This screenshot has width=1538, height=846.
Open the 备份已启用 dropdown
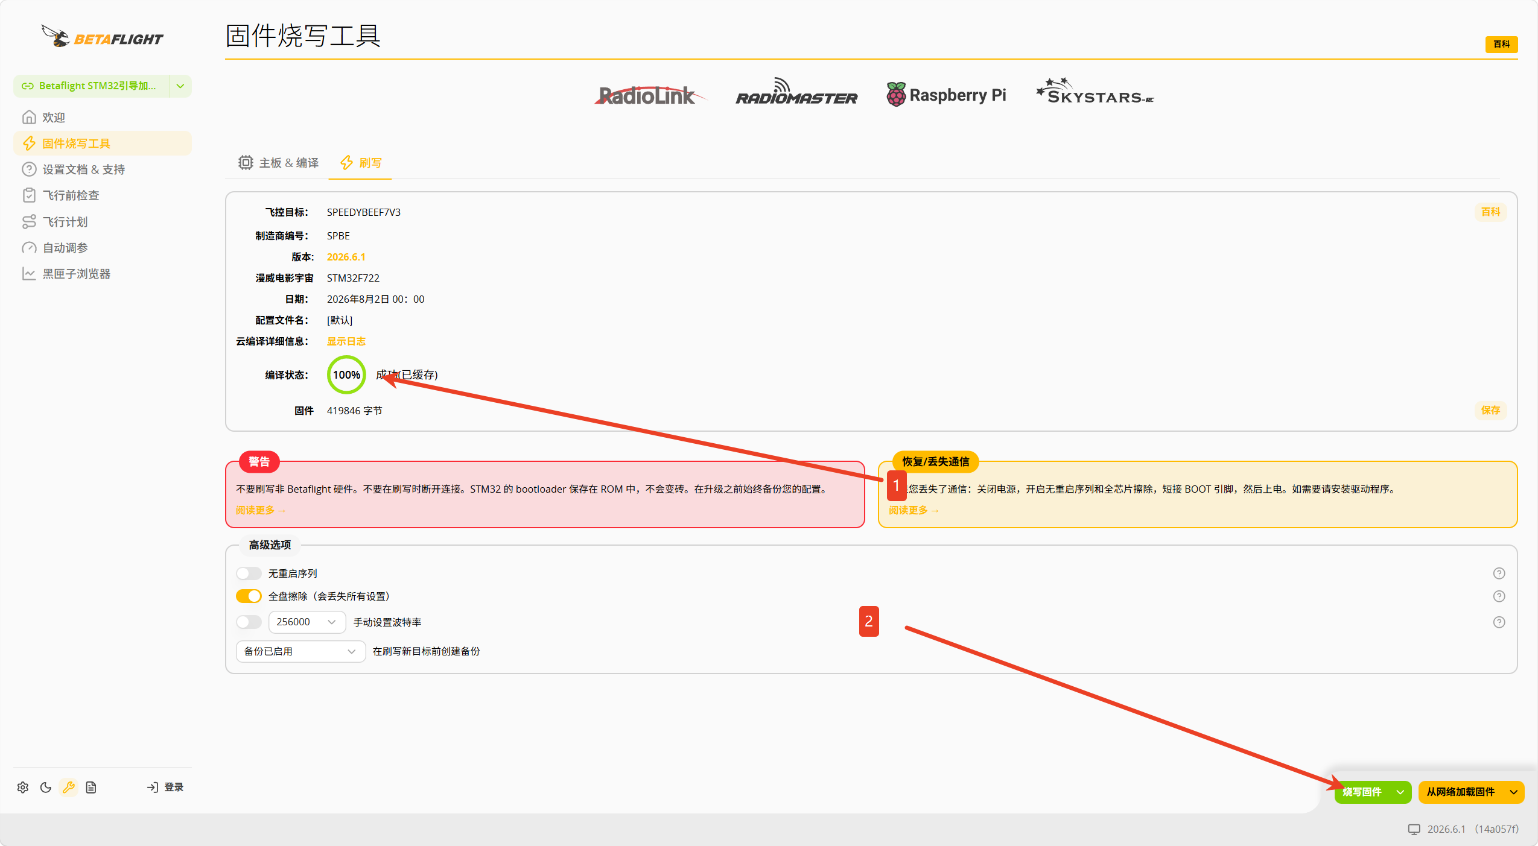tap(300, 651)
